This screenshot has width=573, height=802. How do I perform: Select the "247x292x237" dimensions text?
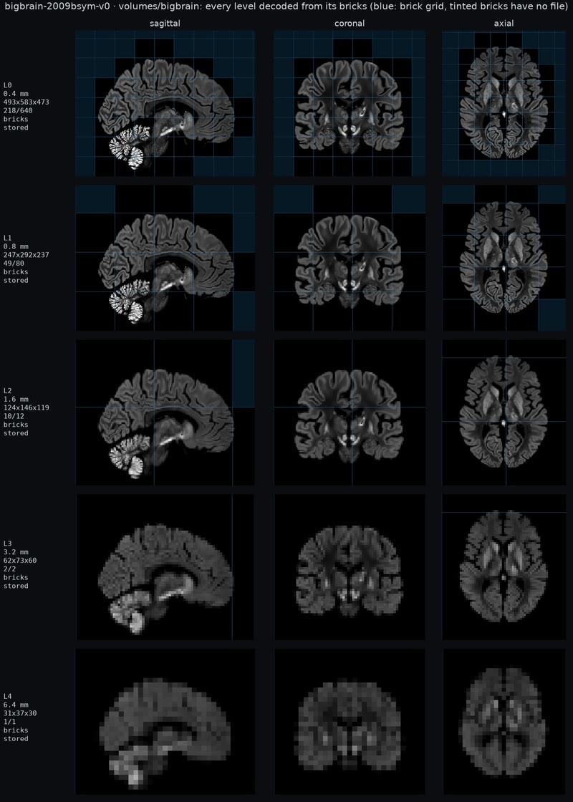(x=26, y=255)
